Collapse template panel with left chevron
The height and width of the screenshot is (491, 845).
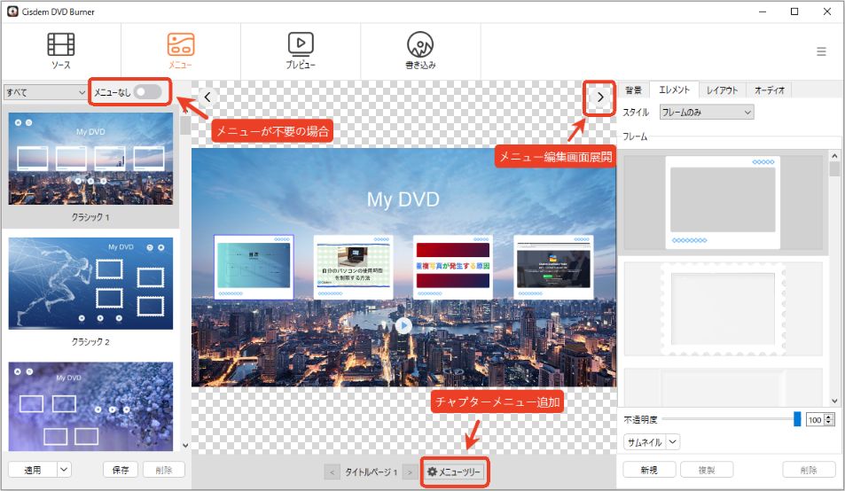point(207,97)
